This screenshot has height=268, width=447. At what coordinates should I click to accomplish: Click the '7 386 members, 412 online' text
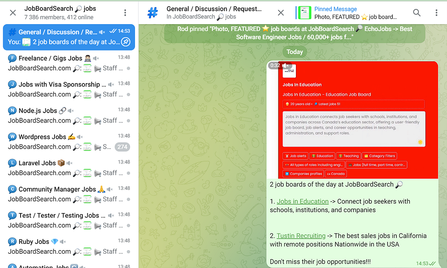click(59, 17)
